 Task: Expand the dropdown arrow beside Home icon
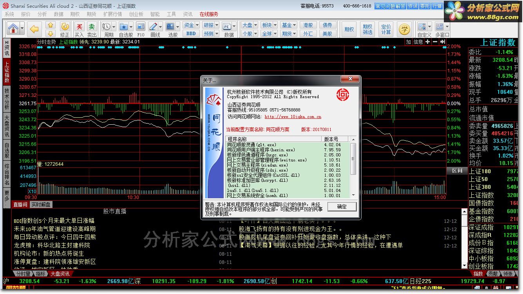click(x=22, y=29)
